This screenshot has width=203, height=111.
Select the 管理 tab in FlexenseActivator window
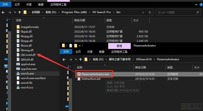(119, 46)
